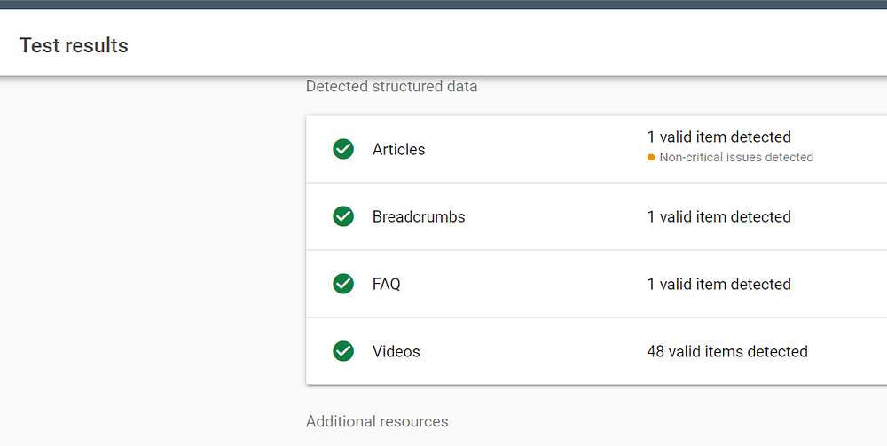This screenshot has width=887, height=446.
Task: Select the Videos label
Action: point(396,351)
